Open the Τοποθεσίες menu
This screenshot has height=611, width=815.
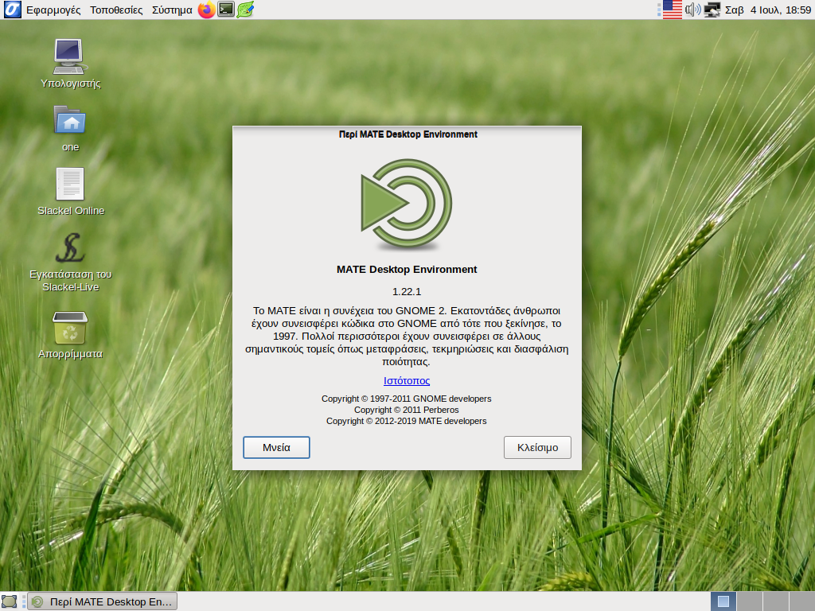(116, 10)
